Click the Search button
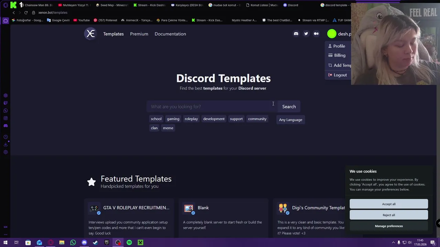This screenshot has height=247, width=440. [x=289, y=107]
